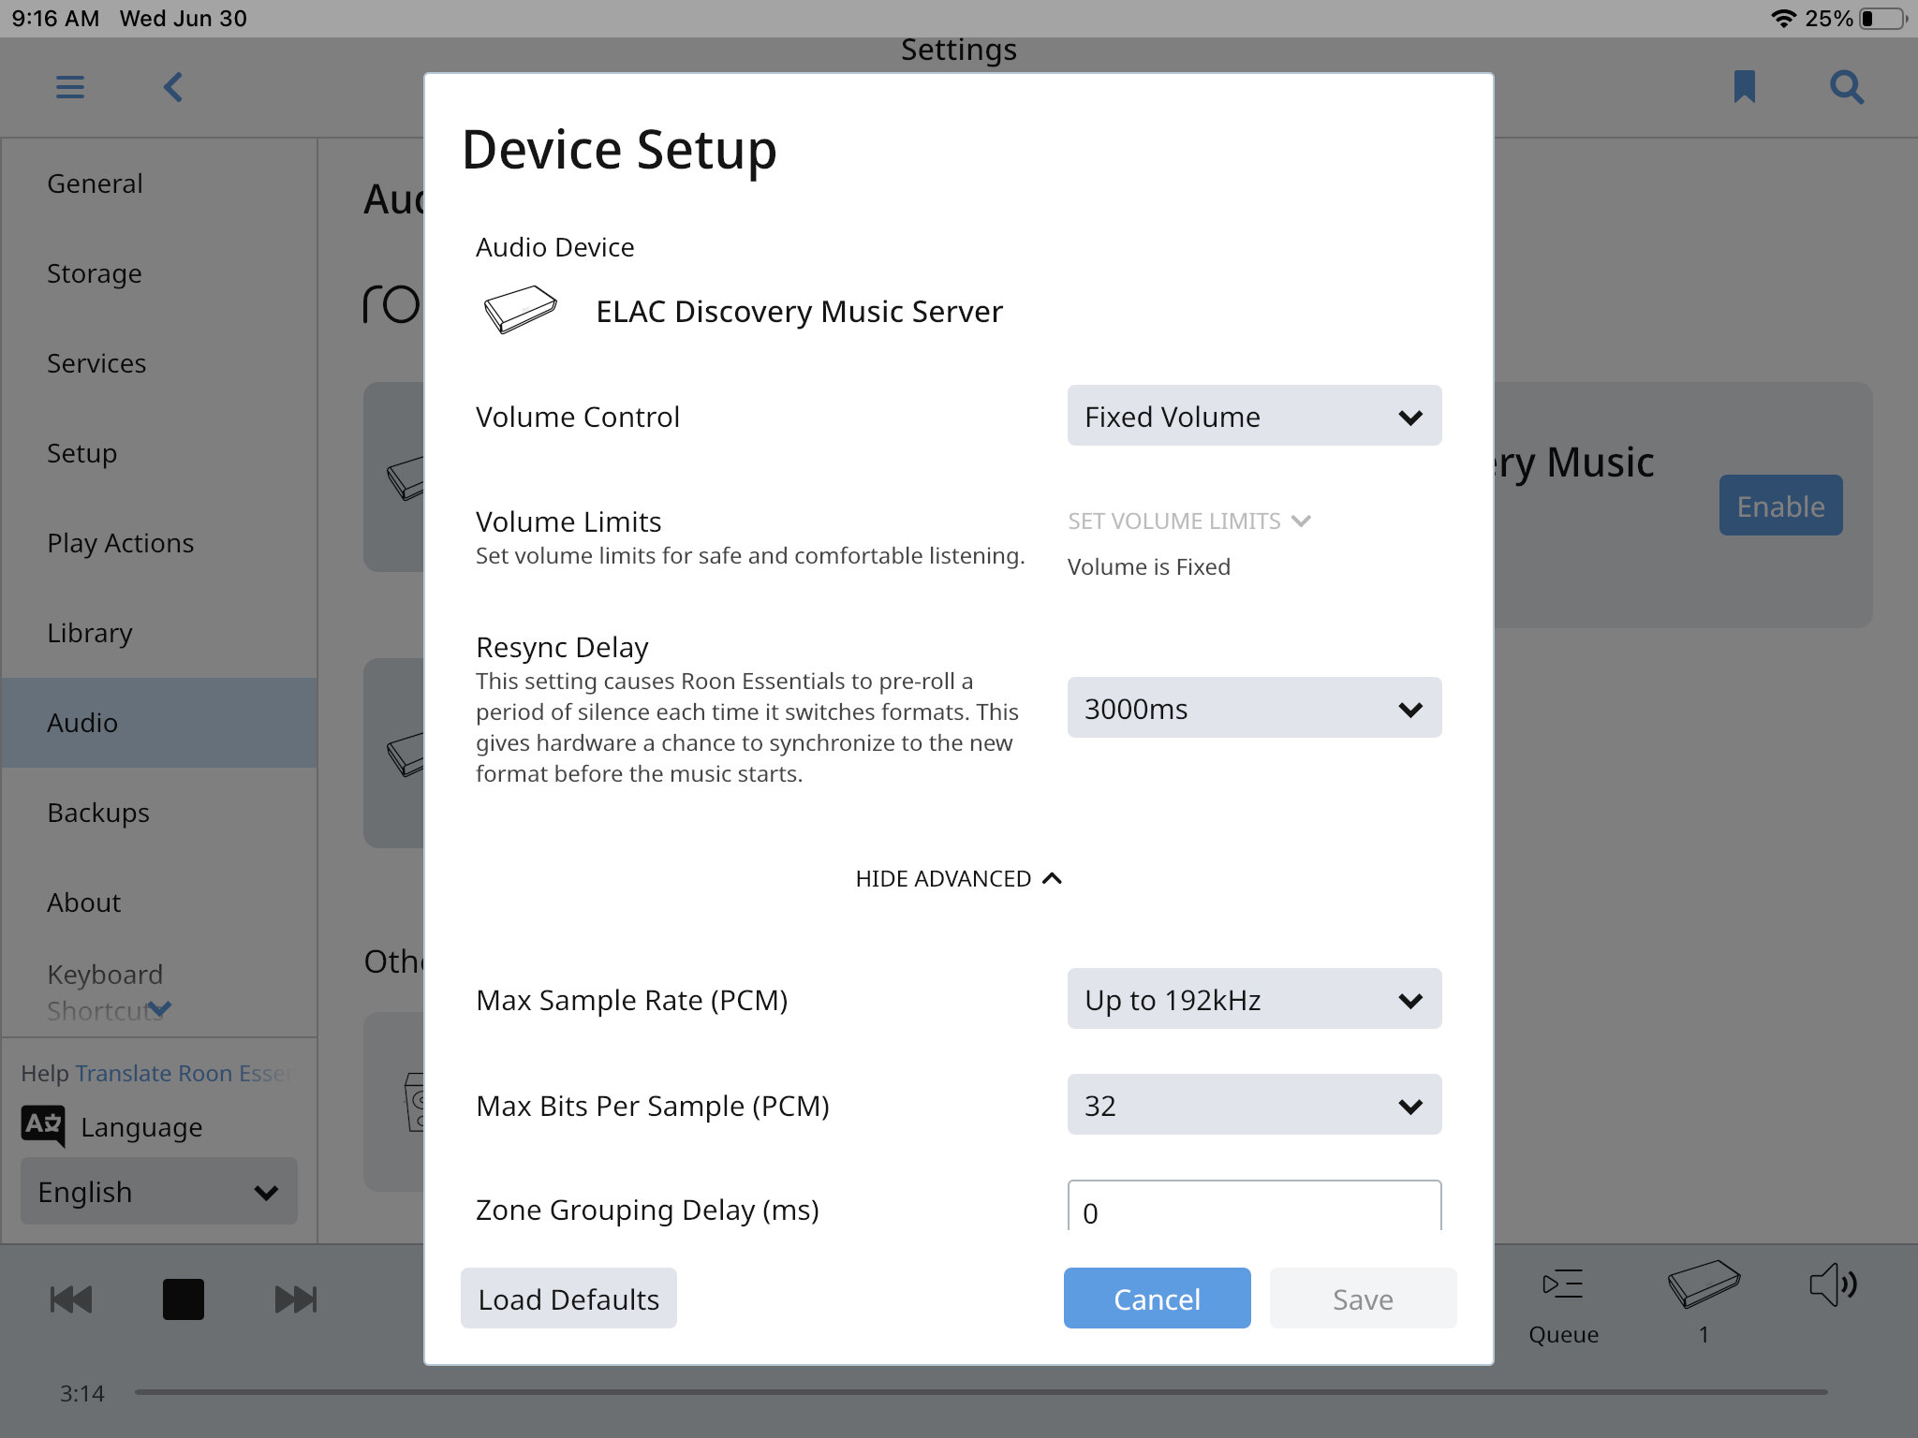
Task: Open the volume speaker icon
Action: click(x=1833, y=1284)
